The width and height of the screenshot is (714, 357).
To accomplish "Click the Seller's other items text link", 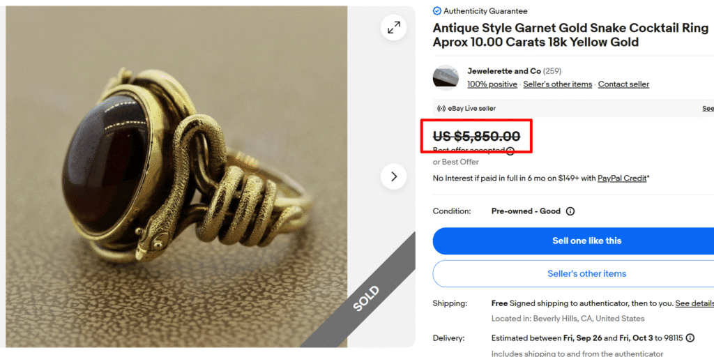I will click(557, 84).
